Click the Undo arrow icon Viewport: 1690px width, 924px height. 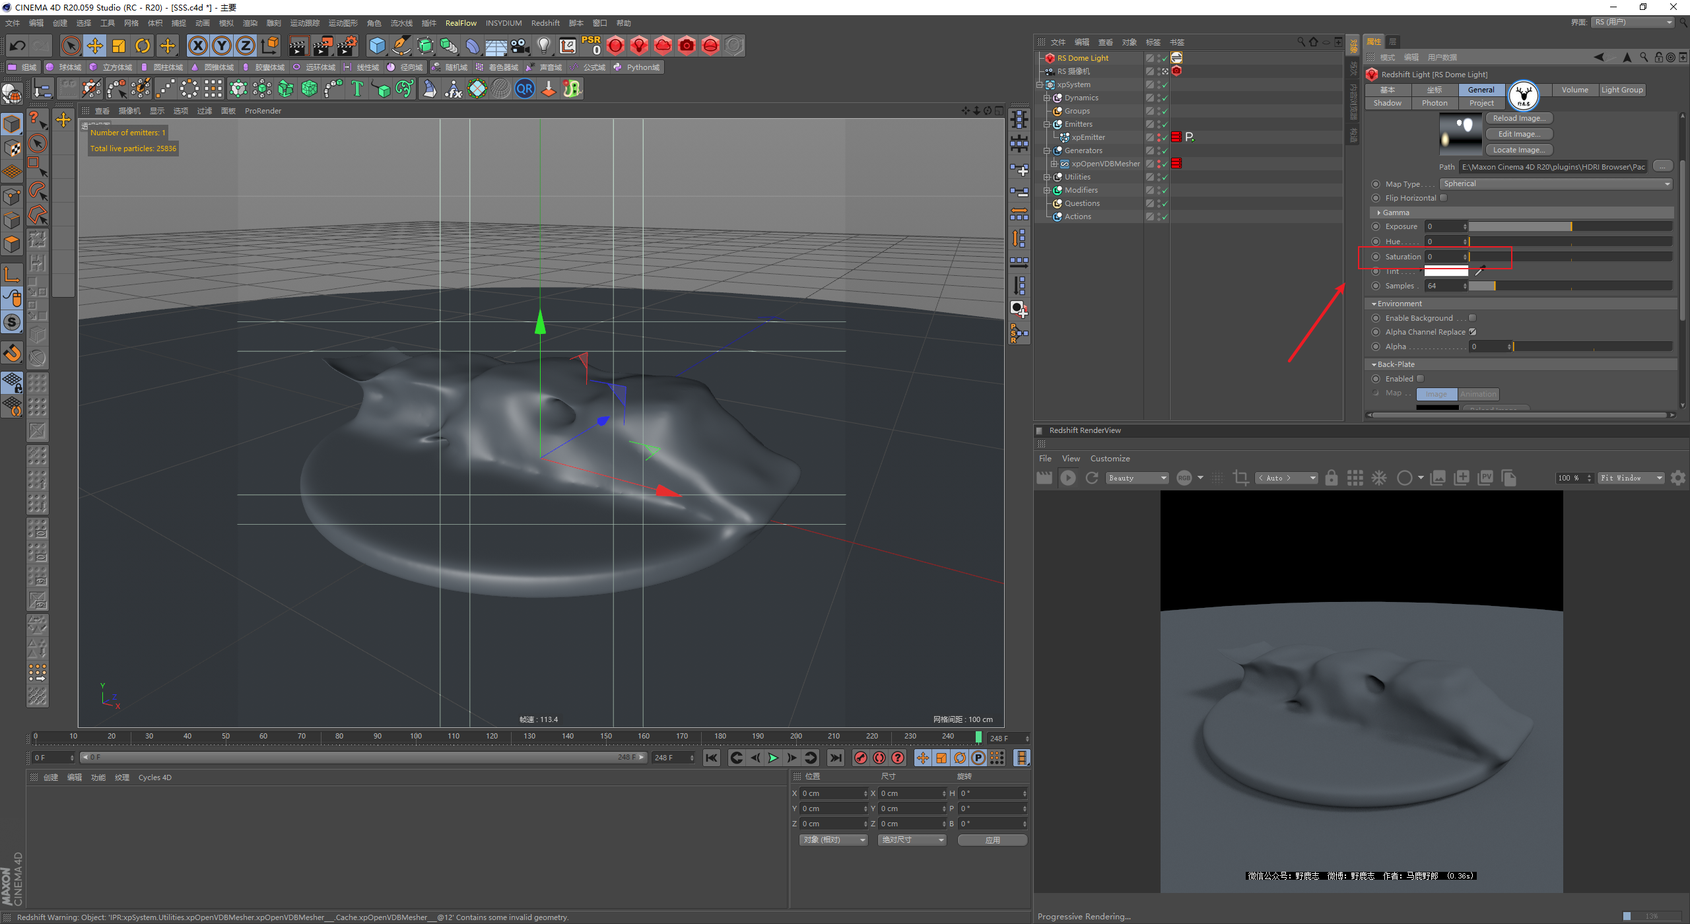18,46
